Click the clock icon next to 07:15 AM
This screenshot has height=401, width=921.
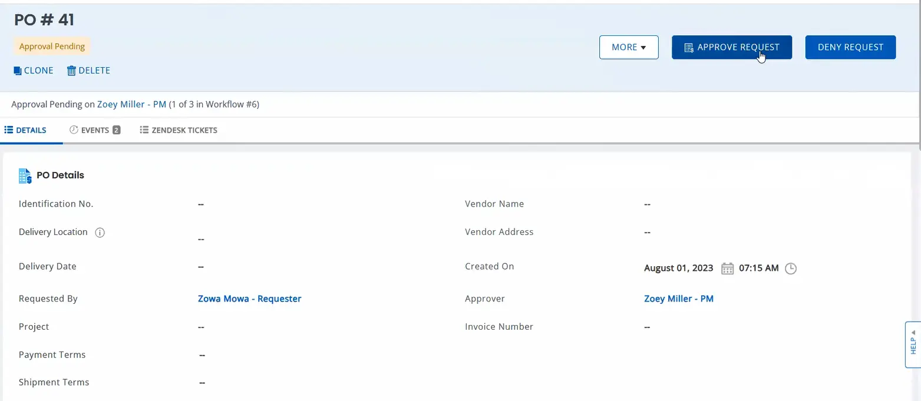click(x=790, y=268)
